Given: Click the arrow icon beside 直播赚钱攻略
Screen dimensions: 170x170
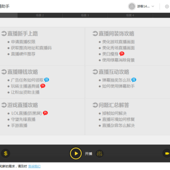Looking at the screenshot, I should click(4, 72).
